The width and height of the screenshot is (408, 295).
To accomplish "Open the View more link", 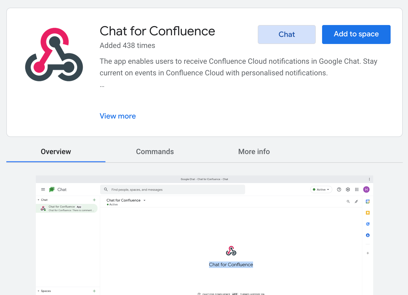I will tap(118, 116).
